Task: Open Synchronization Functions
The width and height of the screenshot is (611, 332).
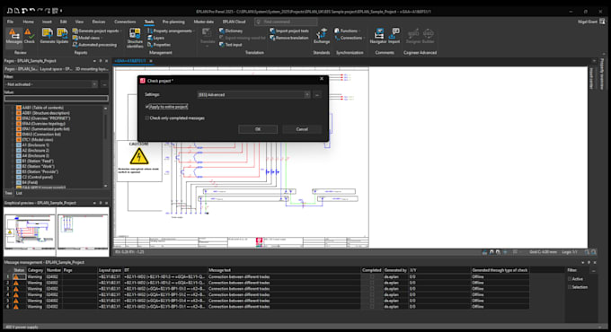Action: coord(346,31)
